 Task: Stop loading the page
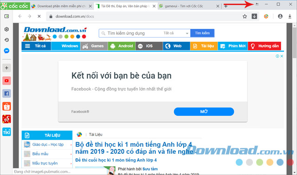39,16
